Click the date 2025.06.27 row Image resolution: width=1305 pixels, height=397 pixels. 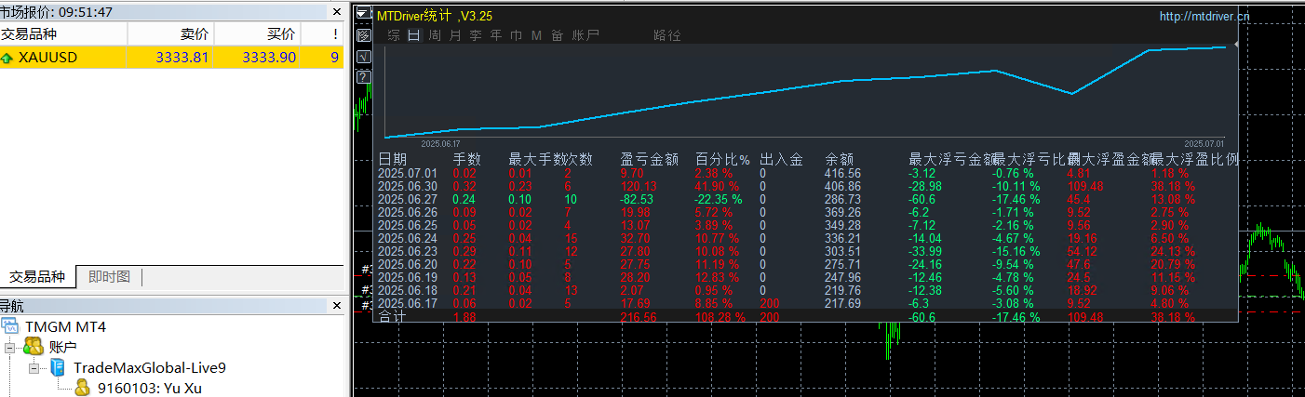pos(409,199)
